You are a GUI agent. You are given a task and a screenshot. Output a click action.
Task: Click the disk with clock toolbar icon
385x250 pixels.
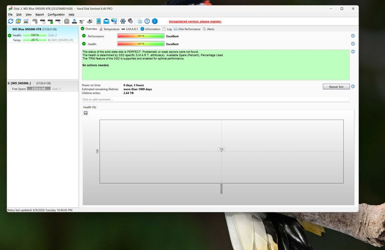click(43, 21)
